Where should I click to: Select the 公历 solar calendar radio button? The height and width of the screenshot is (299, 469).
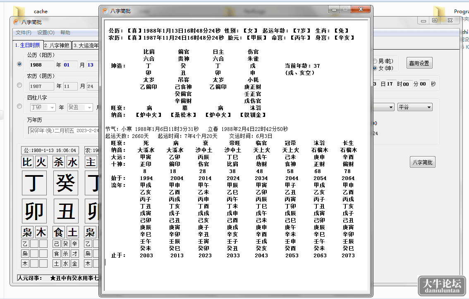(x=19, y=64)
